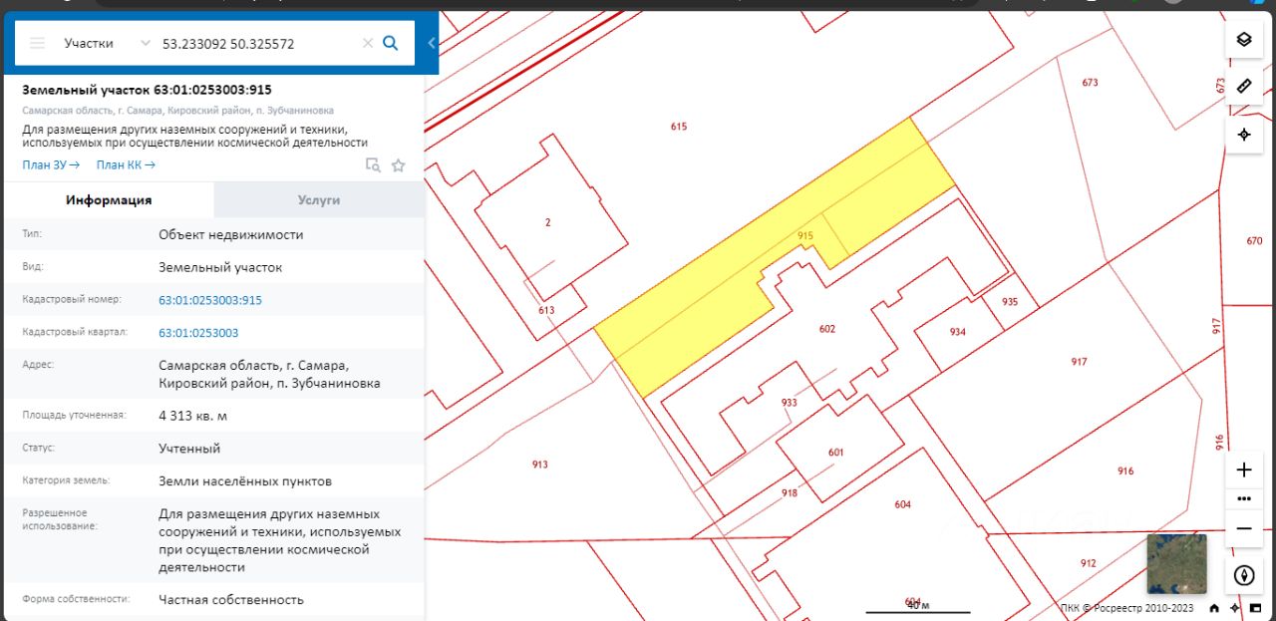The height and width of the screenshot is (621, 1276).
Task: Switch to the Услуги tab
Action: 319,199
